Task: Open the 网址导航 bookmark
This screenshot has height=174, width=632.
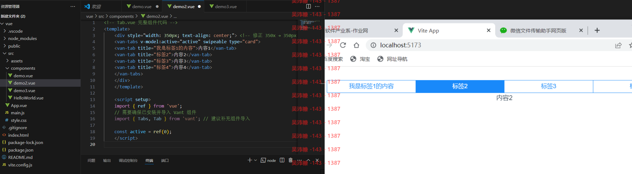Action: [x=392, y=59]
